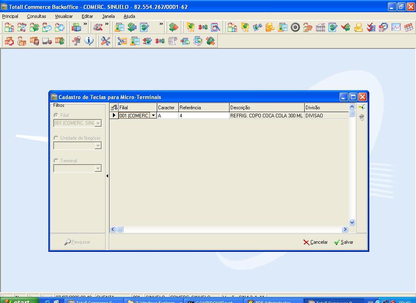416x303 pixels.
Task: Click the gray circular target icon
Action: (x=295, y=27)
